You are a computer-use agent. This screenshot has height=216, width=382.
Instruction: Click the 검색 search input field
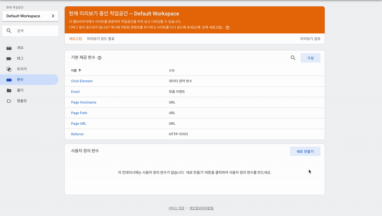(30, 31)
